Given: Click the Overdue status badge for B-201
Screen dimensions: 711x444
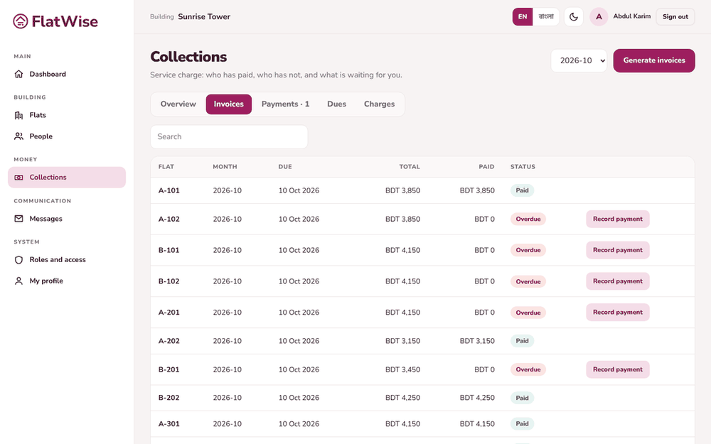Looking at the screenshot, I should (528, 369).
